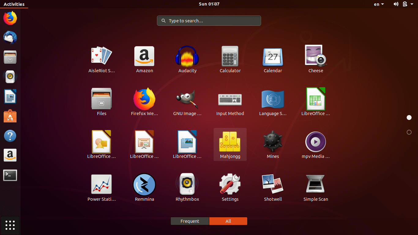
Task: Open clock and calendar dropdown
Action: coord(209,4)
